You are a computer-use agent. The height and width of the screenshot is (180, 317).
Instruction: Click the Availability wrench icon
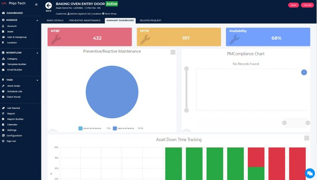(234, 38)
